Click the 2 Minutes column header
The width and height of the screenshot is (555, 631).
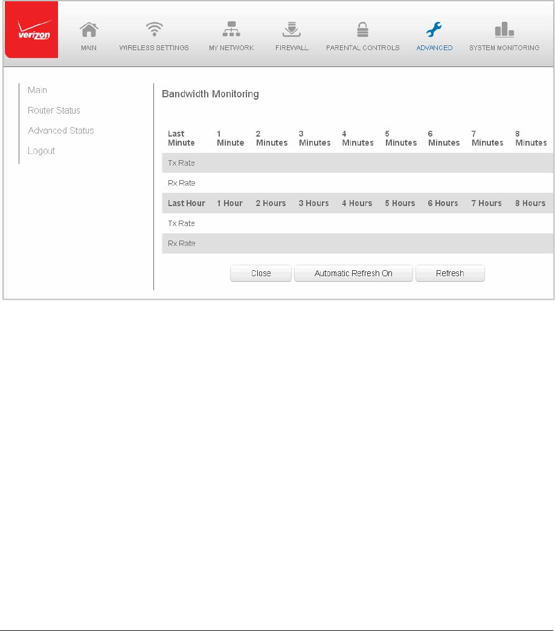tap(272, 138)
